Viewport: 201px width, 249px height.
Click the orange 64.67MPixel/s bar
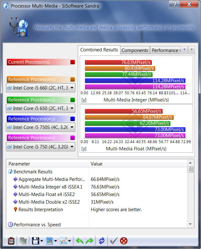pos(129,117)
